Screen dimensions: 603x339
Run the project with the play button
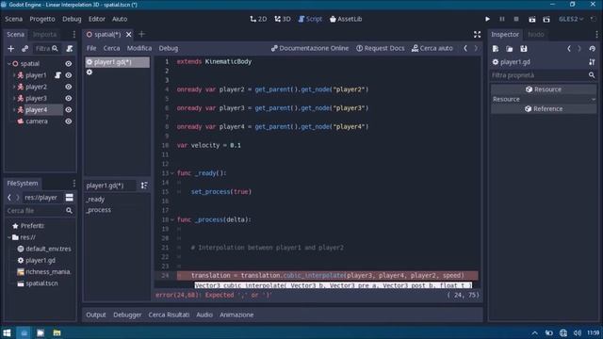point(487,19)
